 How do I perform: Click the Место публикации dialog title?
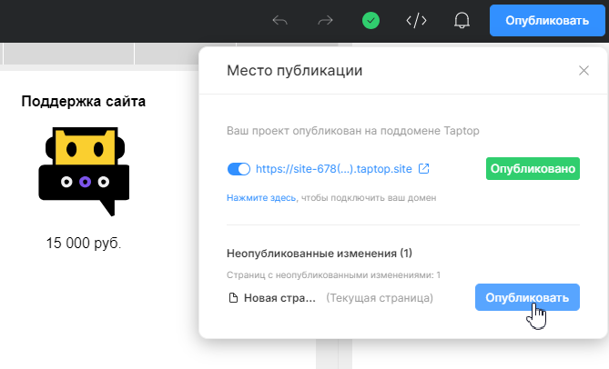tap(294, 71)
